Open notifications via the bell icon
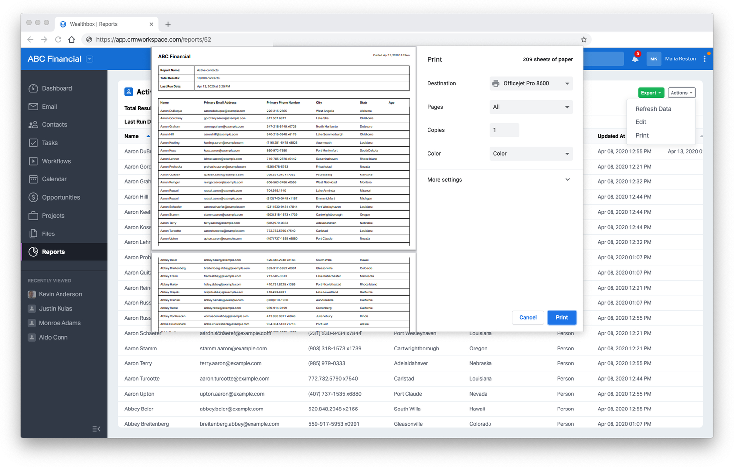 pos(634,59)
